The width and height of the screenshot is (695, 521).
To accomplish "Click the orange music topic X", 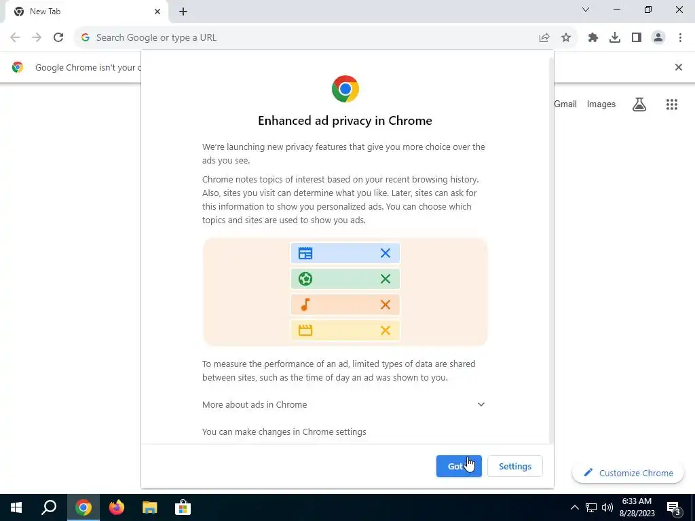I will click(386, 305).
